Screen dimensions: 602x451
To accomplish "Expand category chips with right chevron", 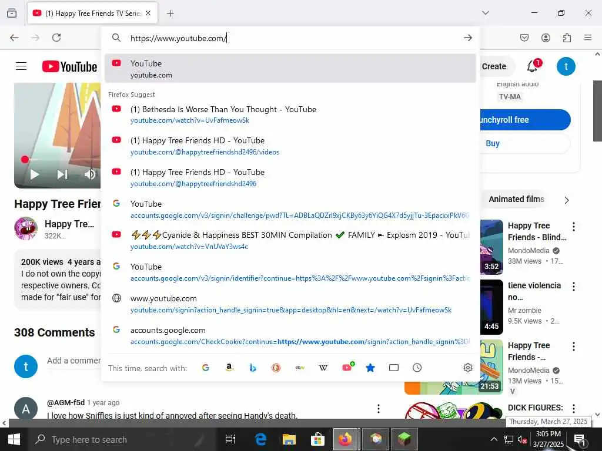I will [x=567, y=200].
